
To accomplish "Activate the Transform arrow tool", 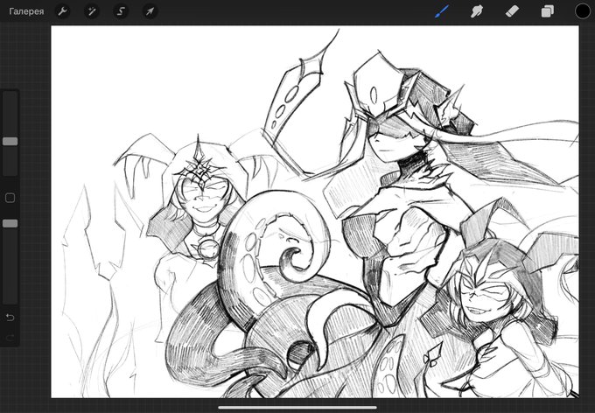I will point(150,11).
